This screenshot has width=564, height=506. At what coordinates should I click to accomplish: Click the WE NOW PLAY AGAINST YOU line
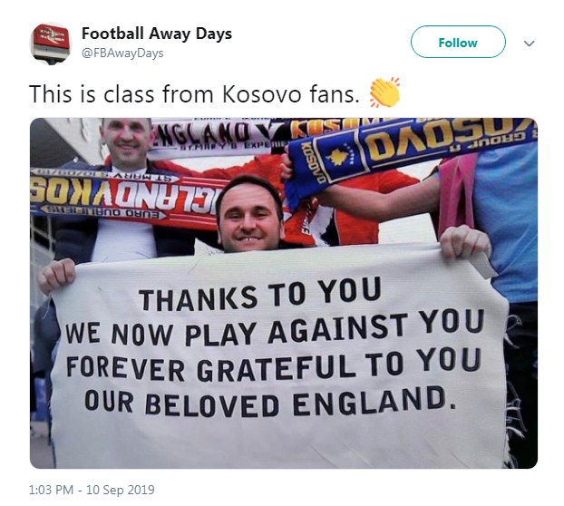274,328
